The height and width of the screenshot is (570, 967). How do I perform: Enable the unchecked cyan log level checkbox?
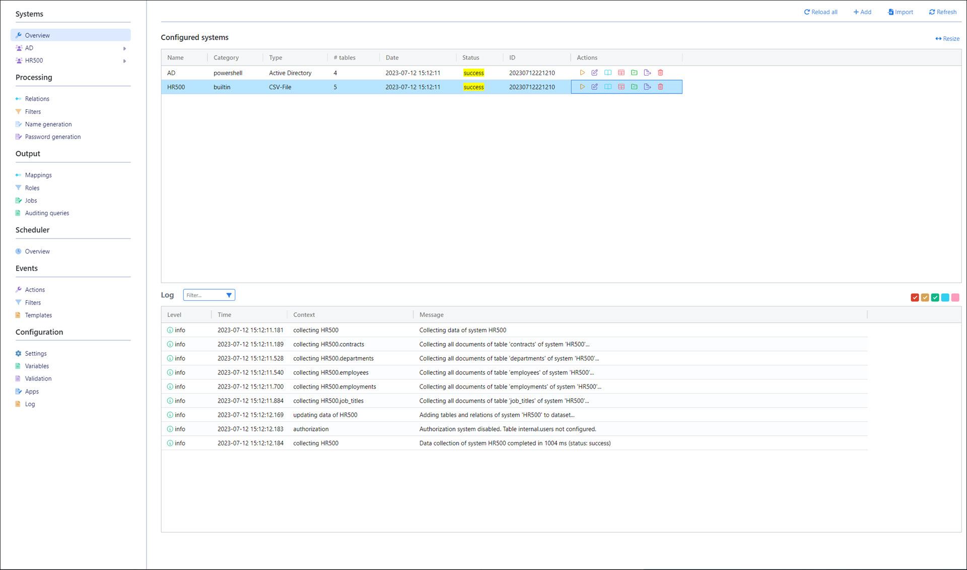pos(945,297)
